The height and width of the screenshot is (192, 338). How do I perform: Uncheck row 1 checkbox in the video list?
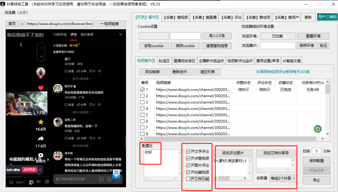point(143,90)
